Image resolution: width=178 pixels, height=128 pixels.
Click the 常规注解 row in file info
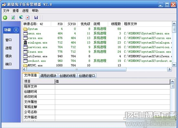pyautogui.click(x=97, y=107)
